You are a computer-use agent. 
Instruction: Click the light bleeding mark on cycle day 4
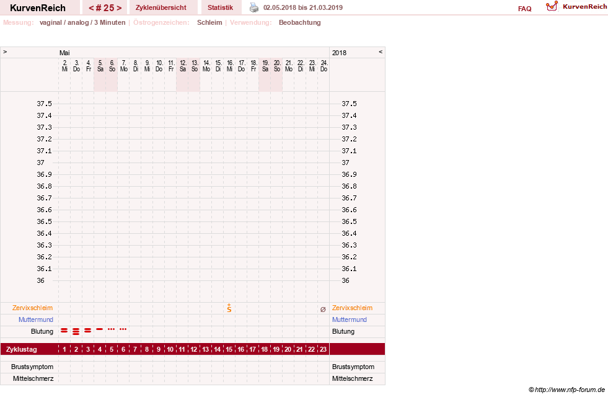pyautogui.click(x=100, y=329)
